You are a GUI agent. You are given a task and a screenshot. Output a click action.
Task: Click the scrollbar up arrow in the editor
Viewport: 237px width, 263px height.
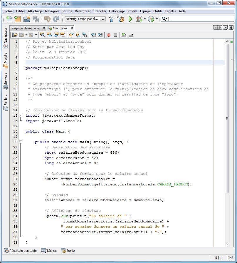227,41
